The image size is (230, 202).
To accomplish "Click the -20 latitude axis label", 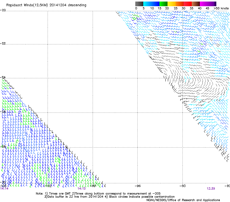I will 3,10.
